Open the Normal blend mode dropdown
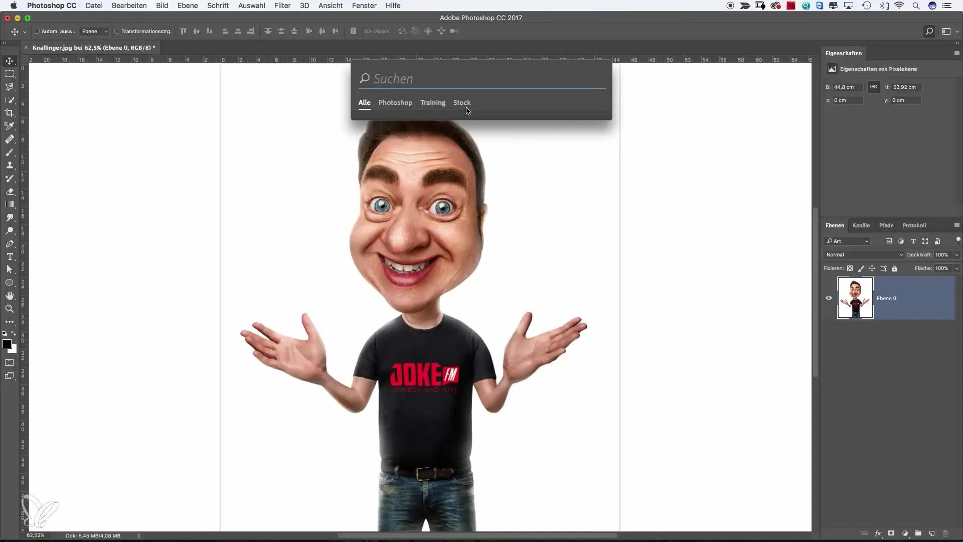 pos(864,255)
